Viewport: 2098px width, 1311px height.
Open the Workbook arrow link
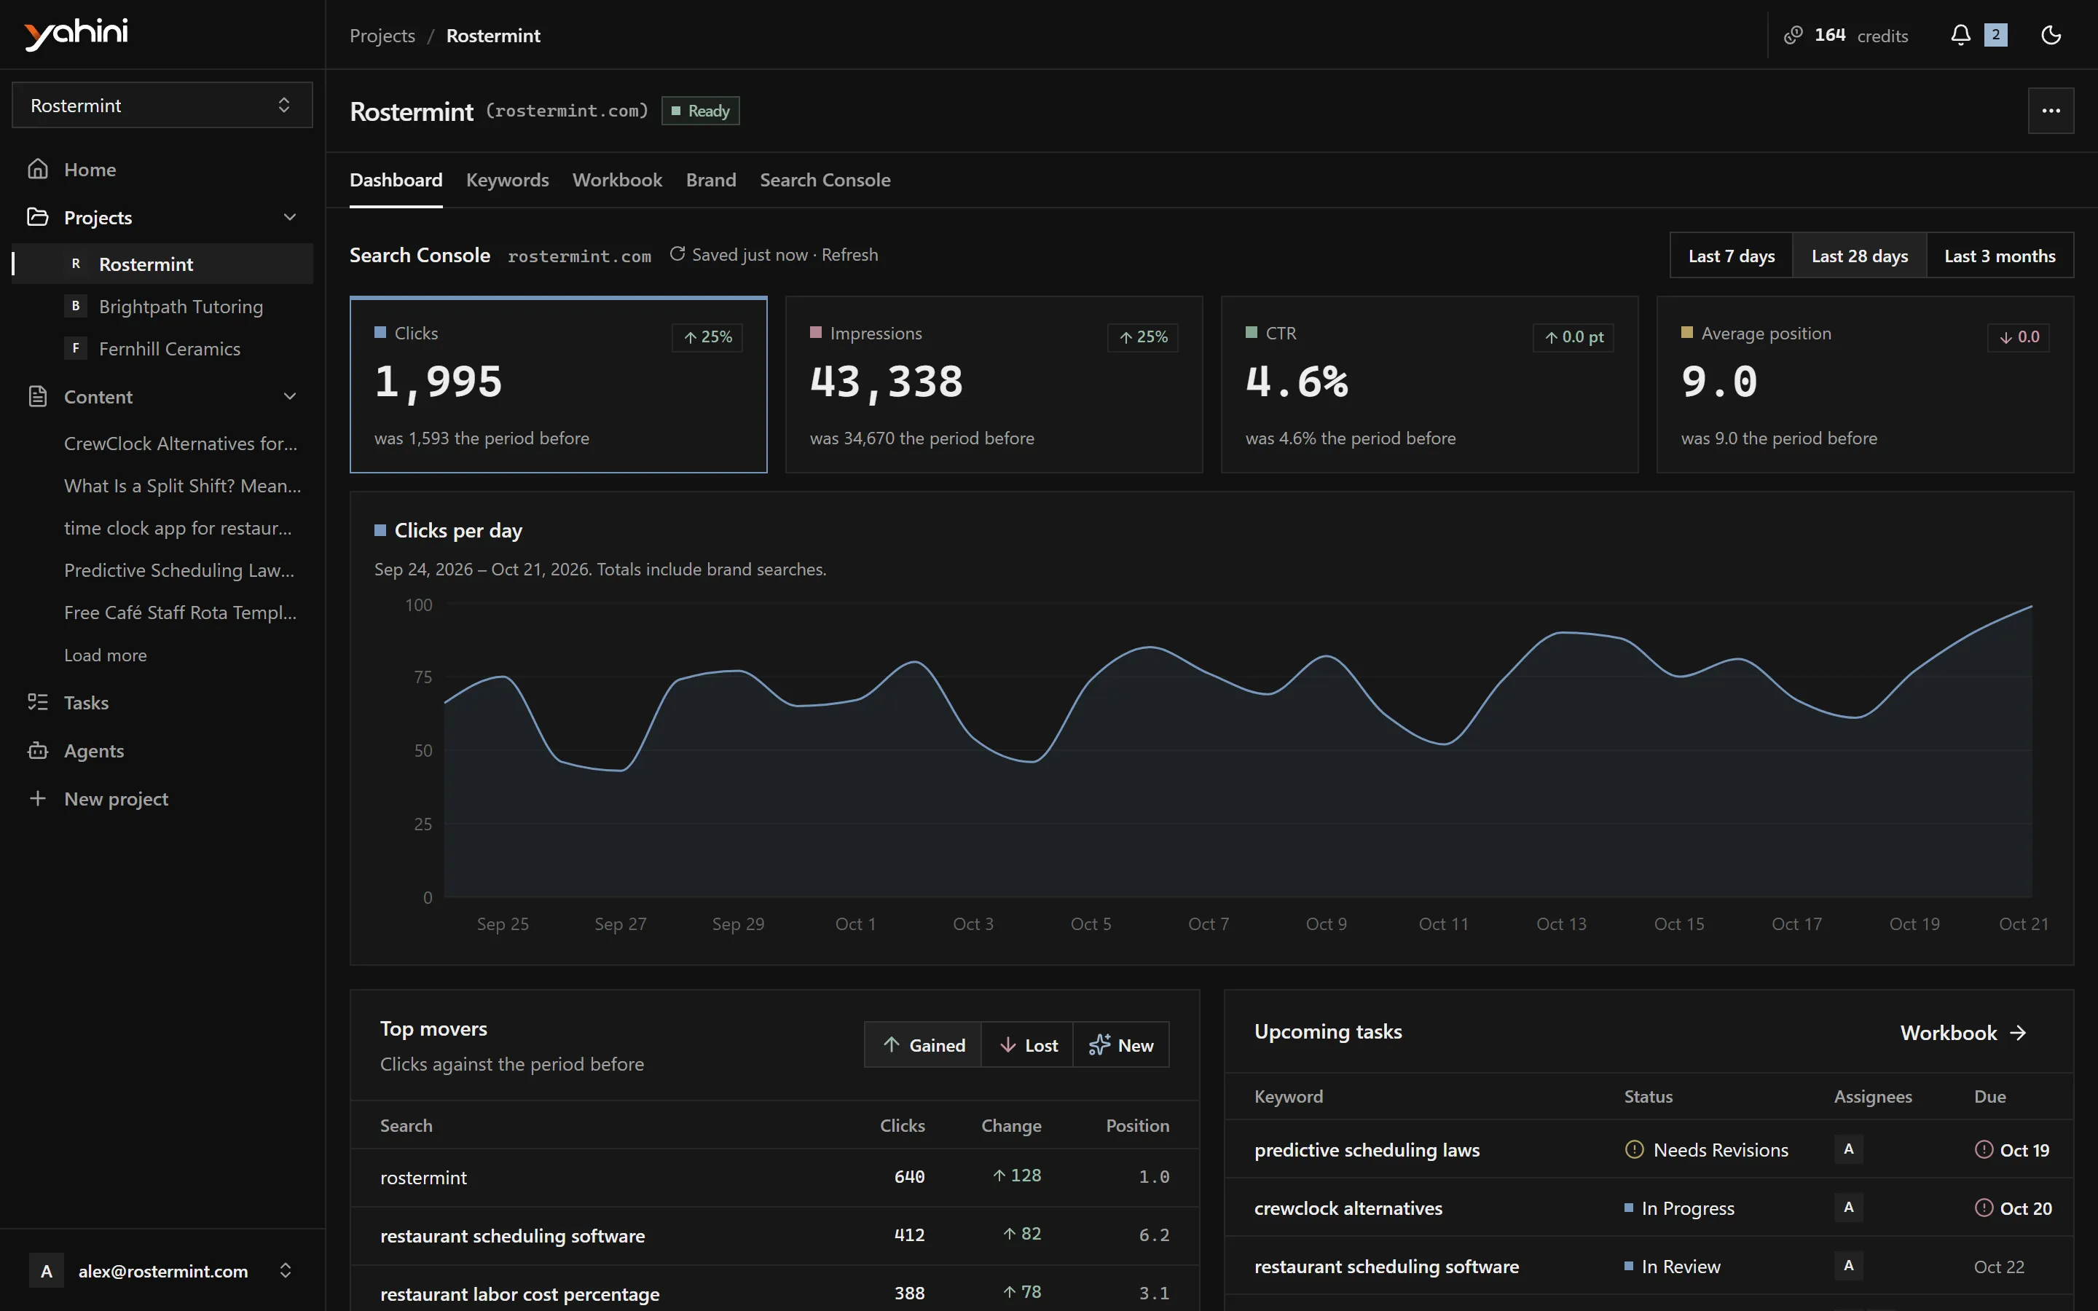(1963, 1032)
